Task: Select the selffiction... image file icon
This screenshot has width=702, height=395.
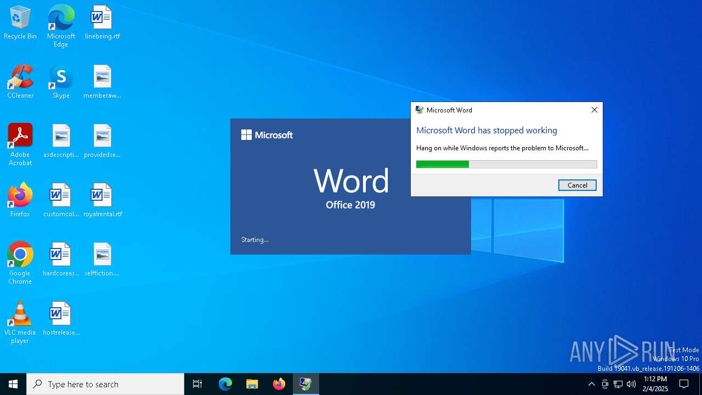Action: coord(102,260)
